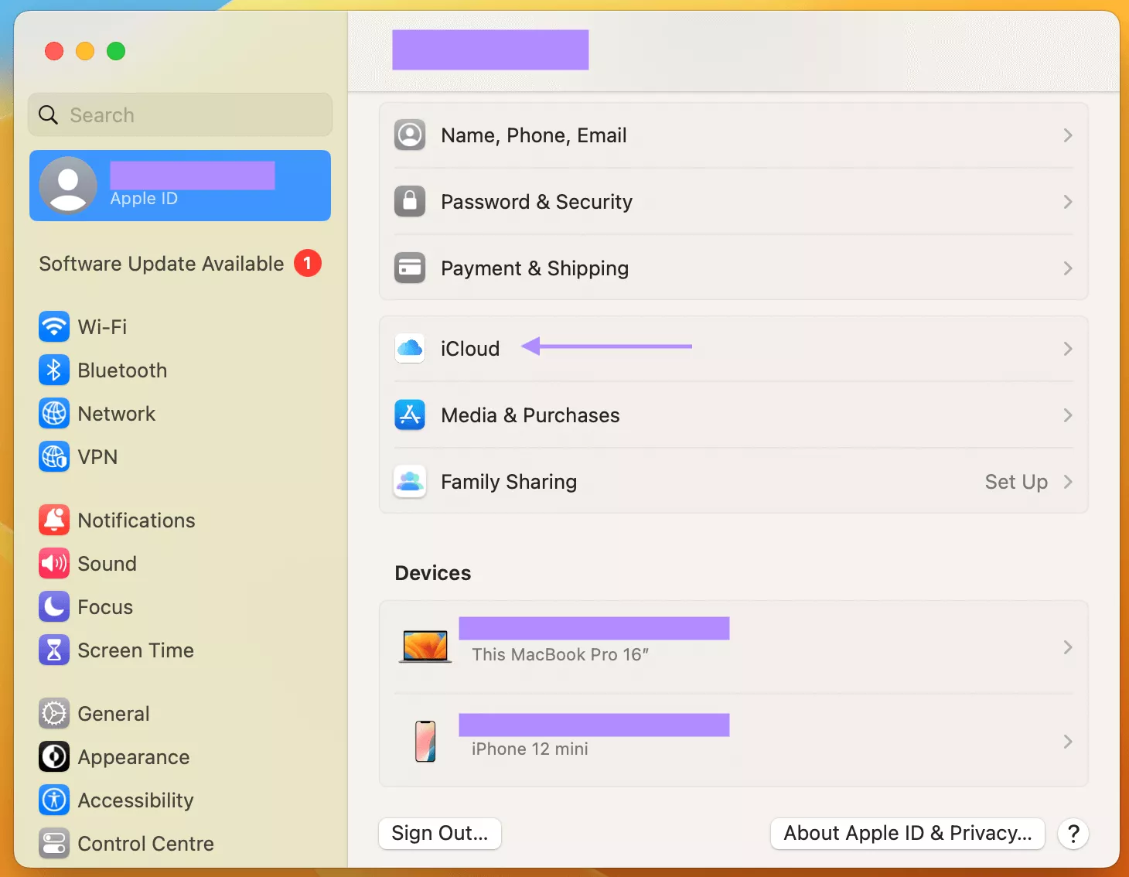
Task: Select the Bluetooth icon in the sidebar
Action: tap(53, 370)
